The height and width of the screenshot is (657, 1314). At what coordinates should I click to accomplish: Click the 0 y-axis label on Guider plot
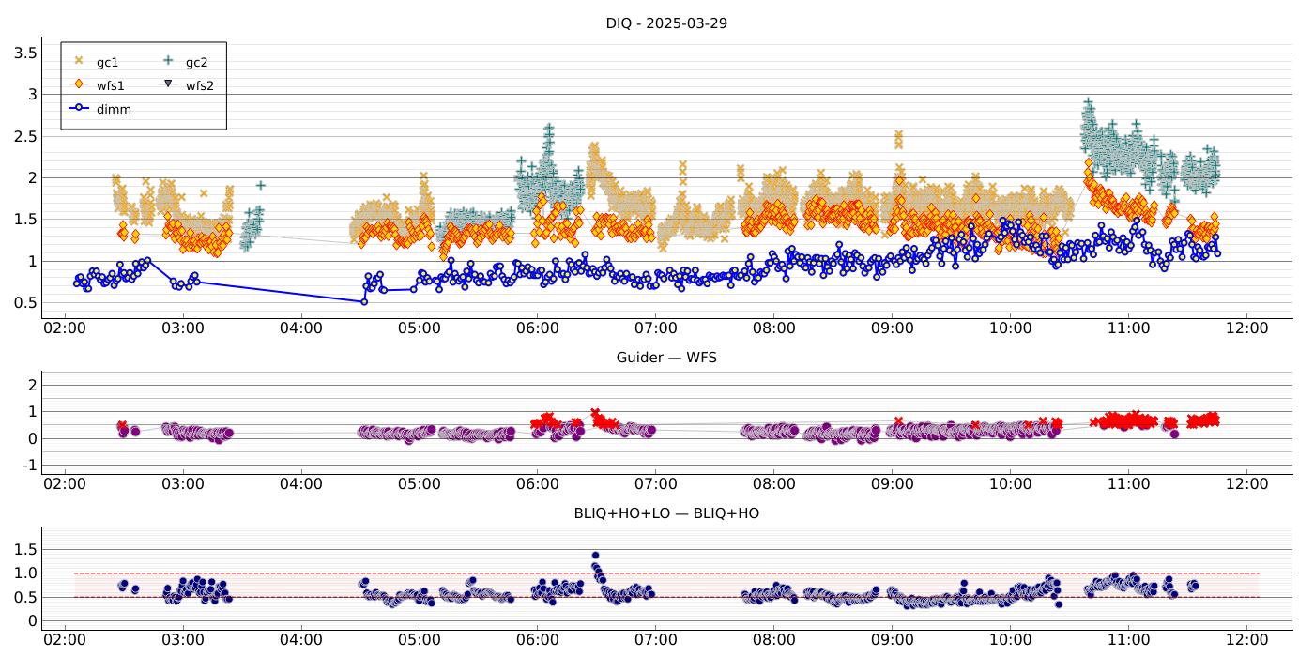(32, 438)
